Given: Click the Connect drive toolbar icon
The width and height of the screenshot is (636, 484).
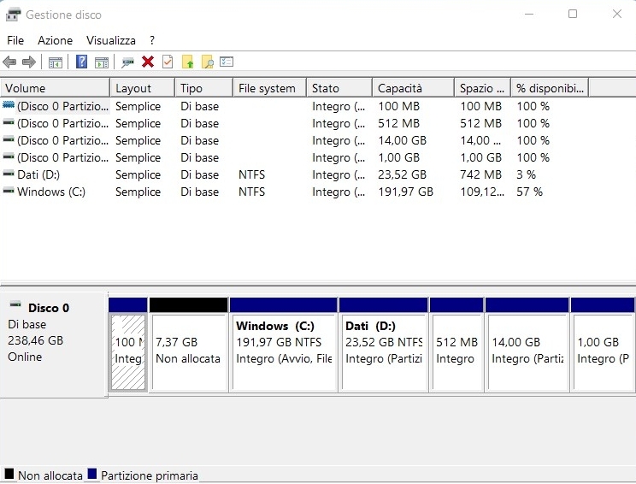Looking at the screenshot, I should 127,62.
